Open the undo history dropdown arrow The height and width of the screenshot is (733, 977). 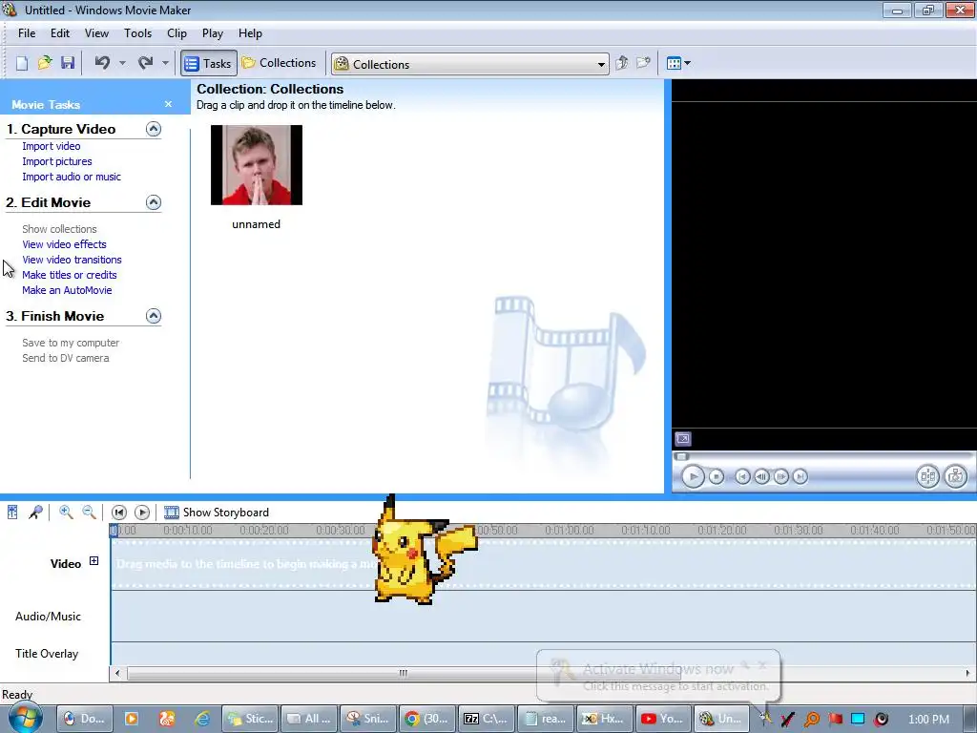tap(122, 63)
